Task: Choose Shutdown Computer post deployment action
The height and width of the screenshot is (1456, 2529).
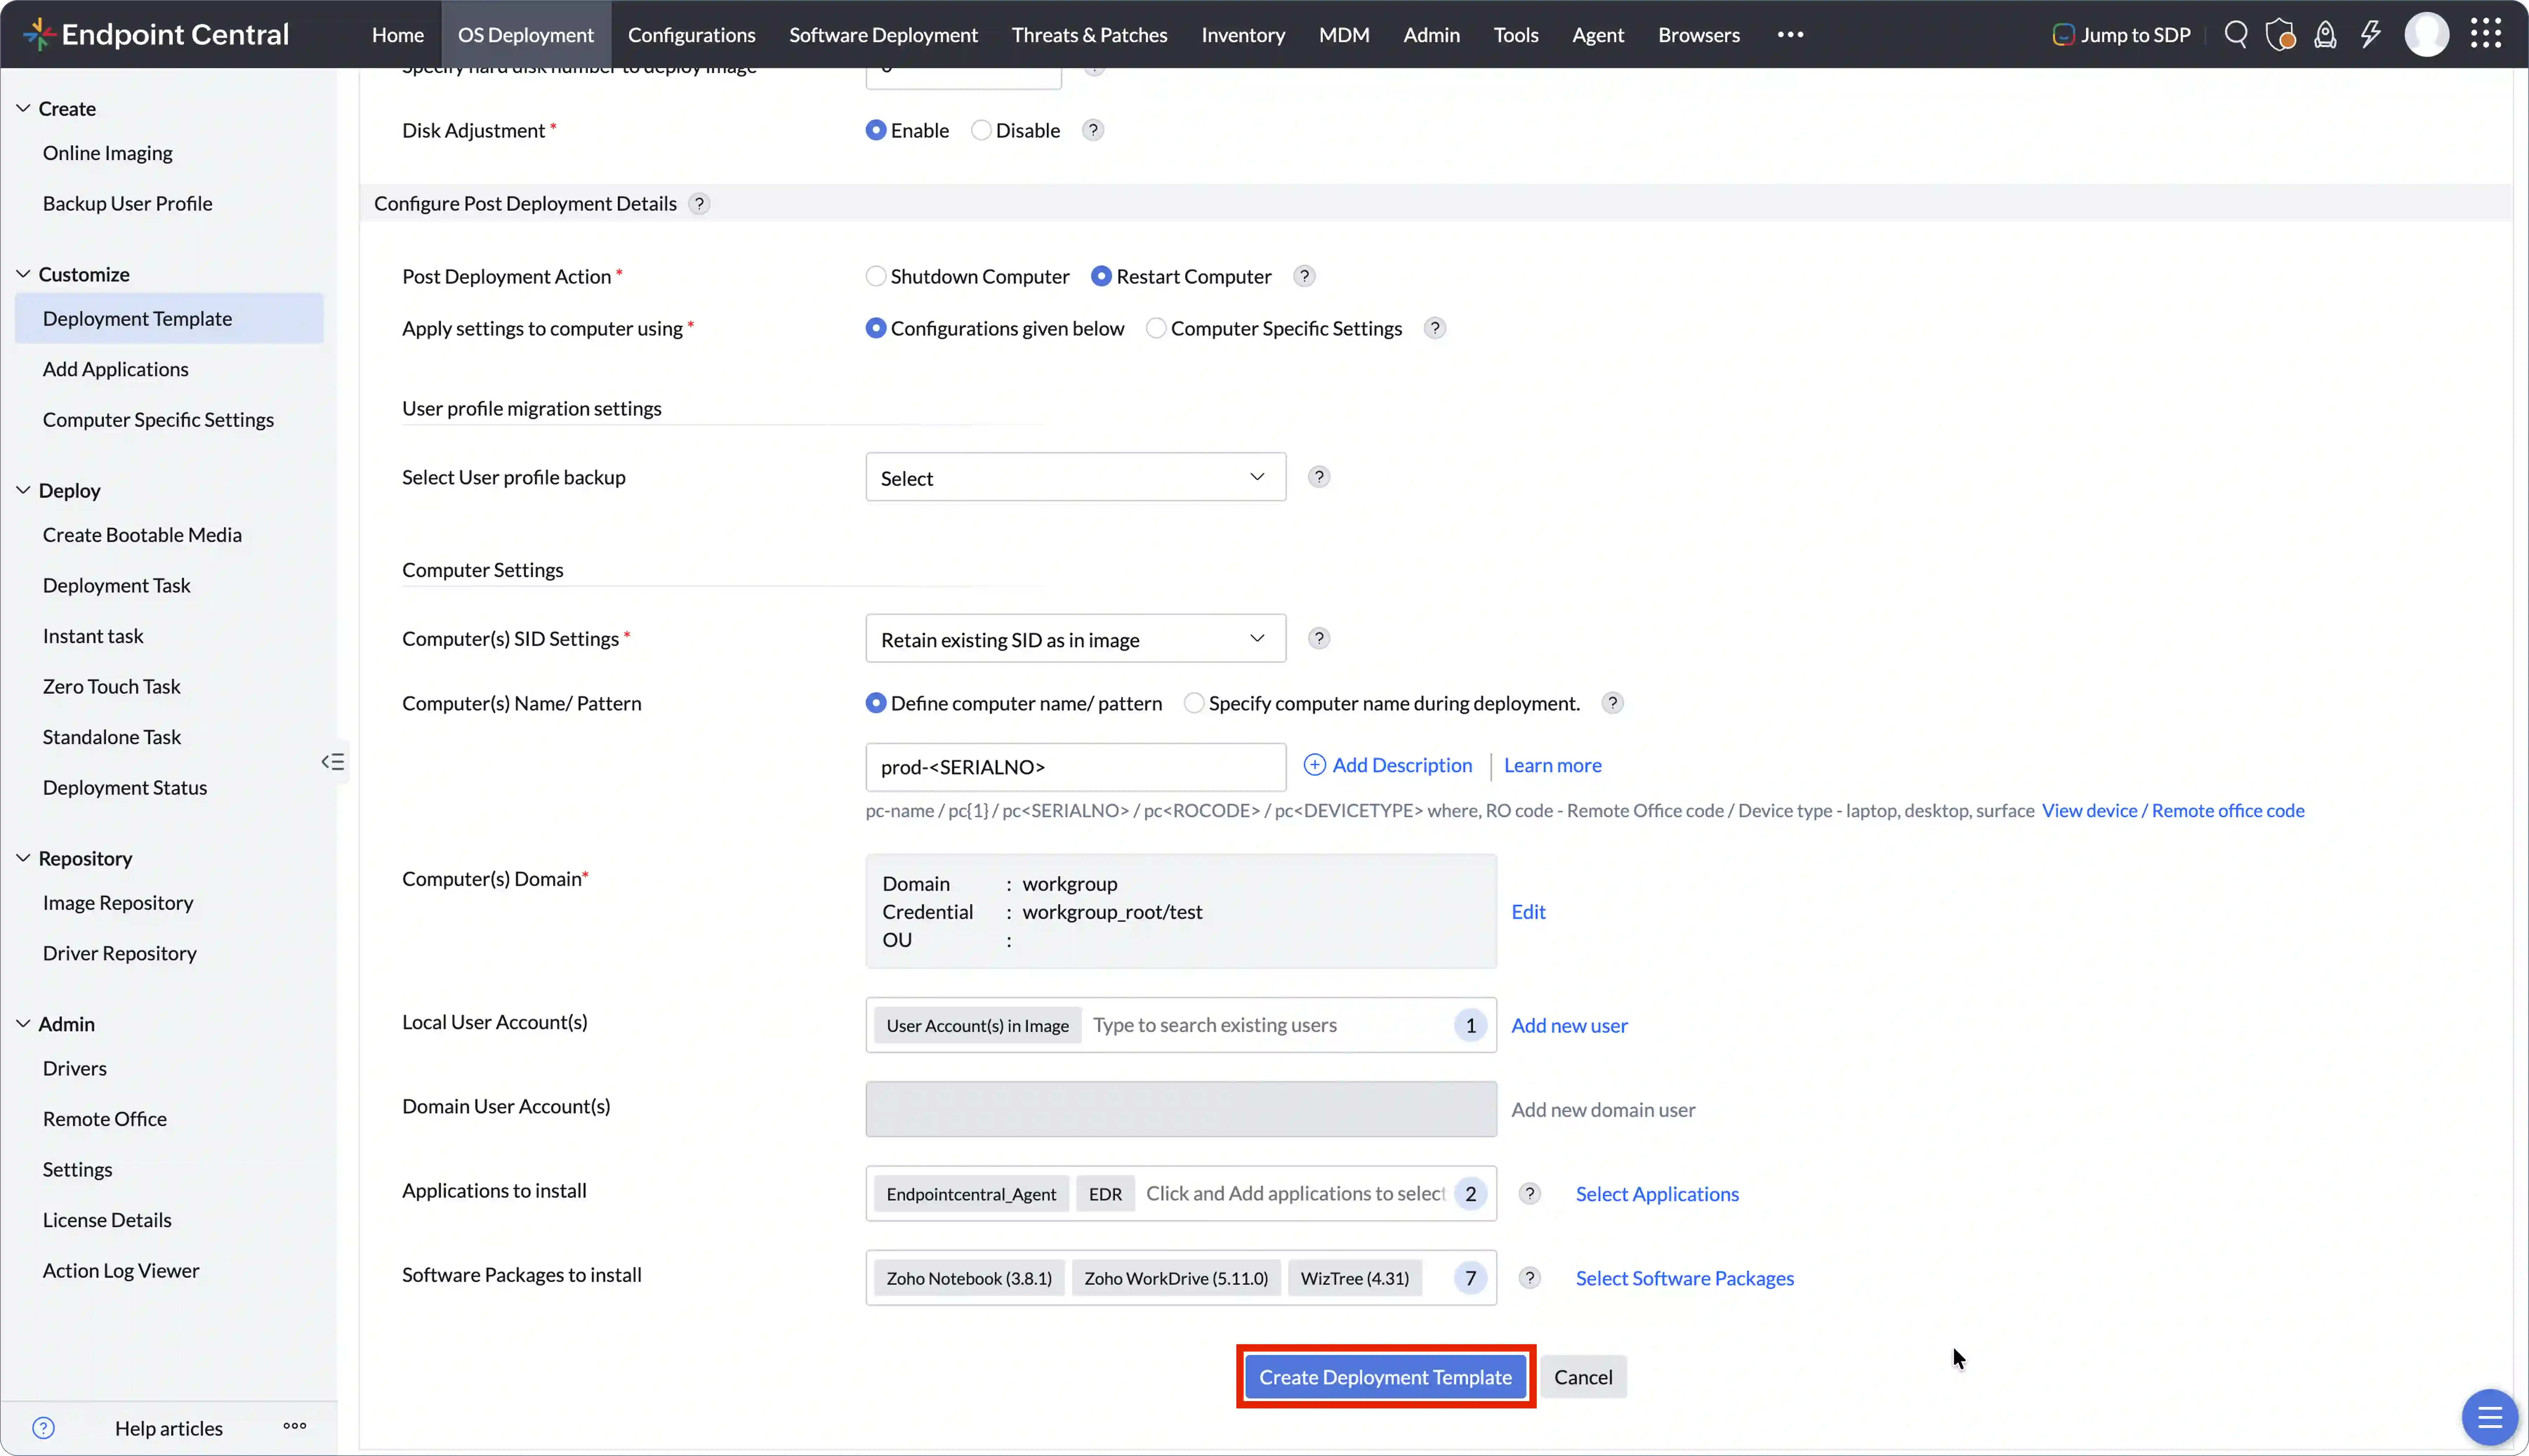Action: pyautogui.click(x=876, y=276)
